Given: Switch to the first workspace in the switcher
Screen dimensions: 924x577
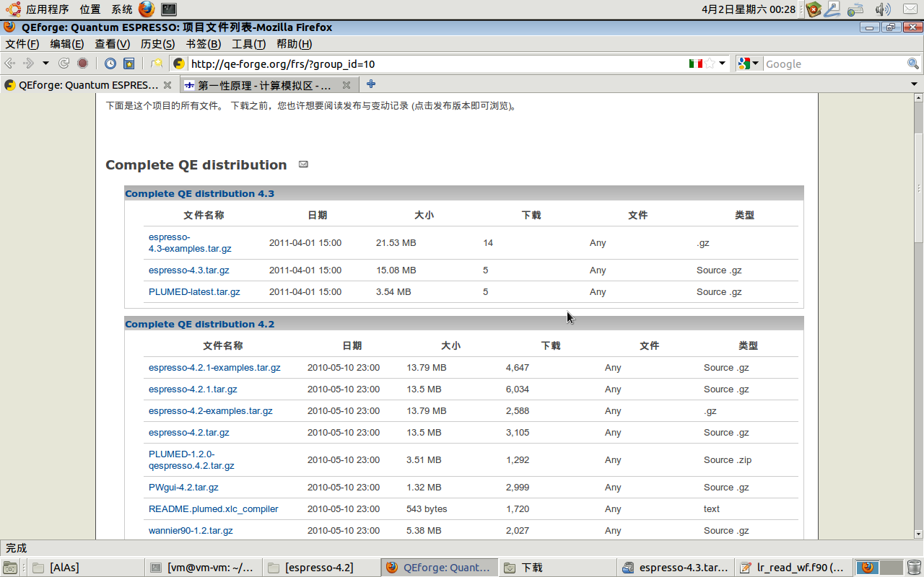Looking at the screenshot, I should pyautogui.click(x=868, y=568).
